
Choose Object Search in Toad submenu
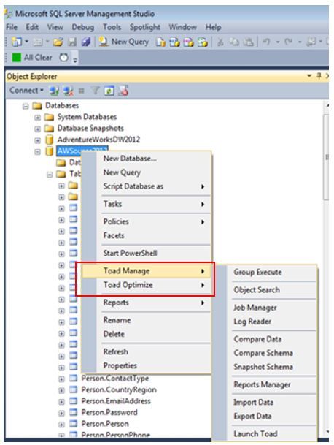pyautogui.click(x=265, y=289)
